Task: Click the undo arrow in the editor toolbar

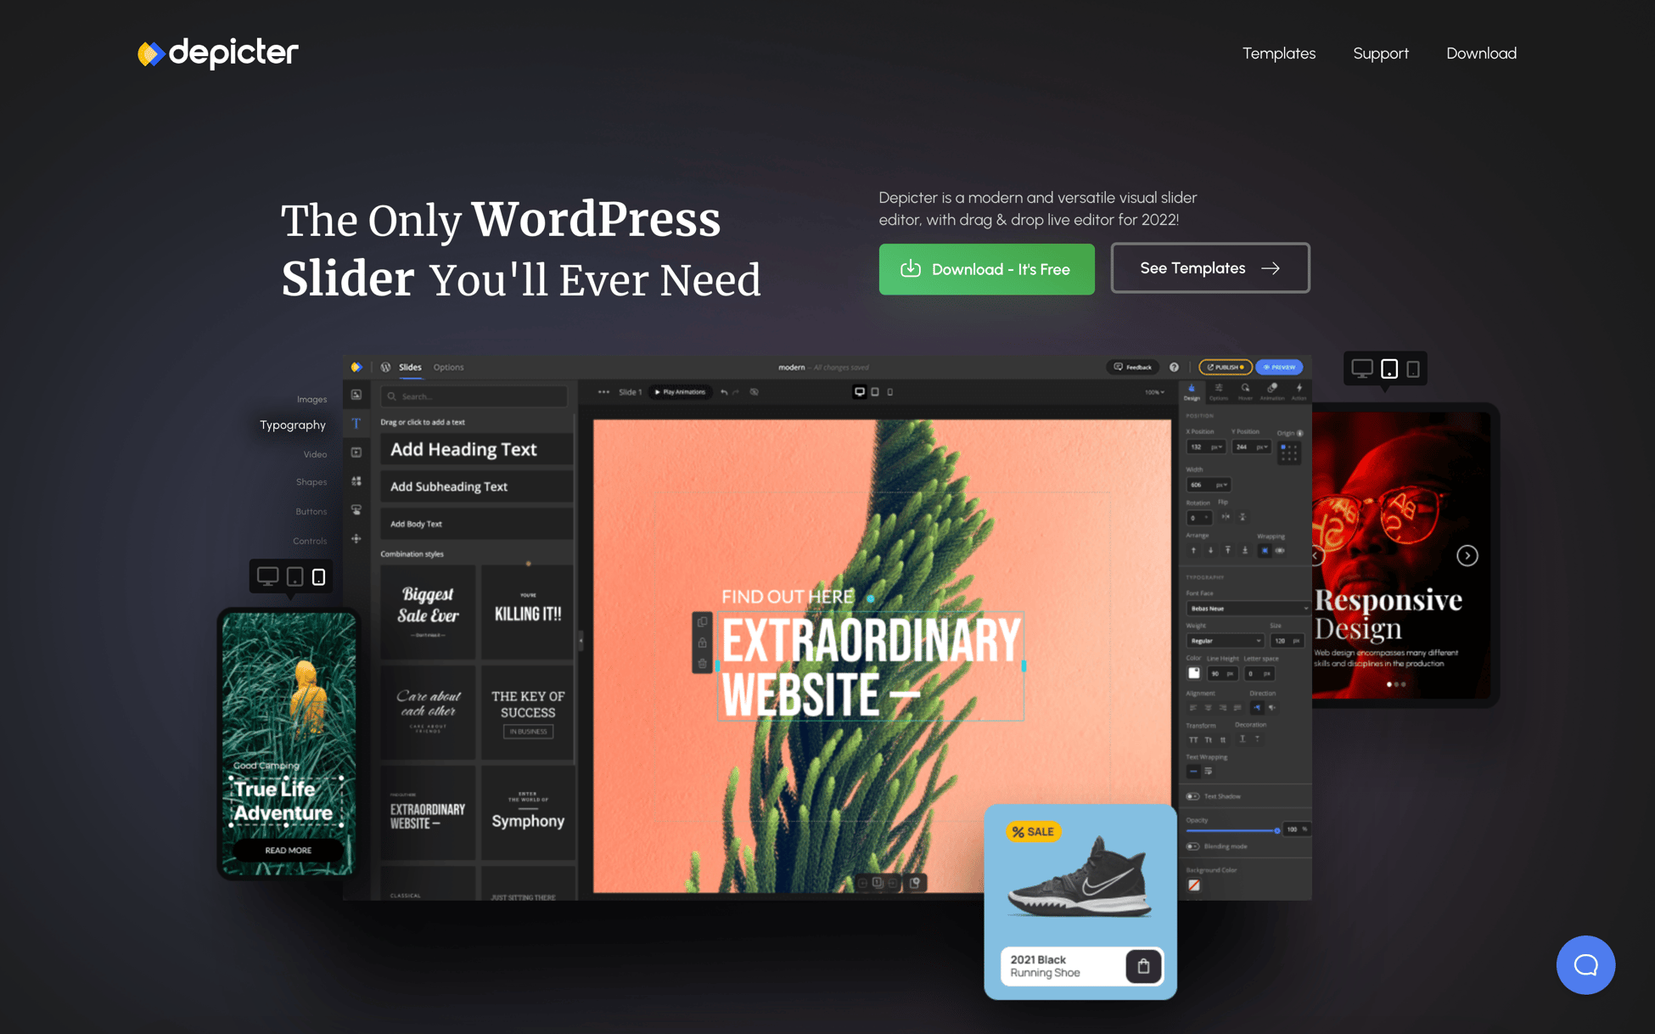Action: tap(724, 391)
